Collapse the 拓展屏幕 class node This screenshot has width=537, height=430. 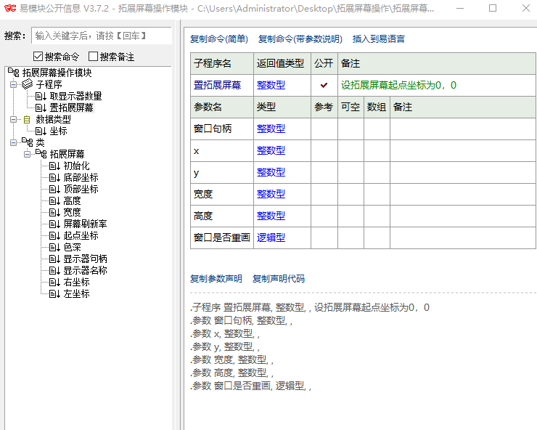click(x=27, y=154)
